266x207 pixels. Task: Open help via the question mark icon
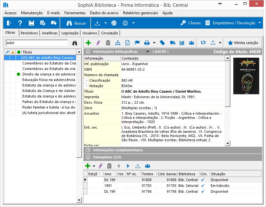(20, 23)
